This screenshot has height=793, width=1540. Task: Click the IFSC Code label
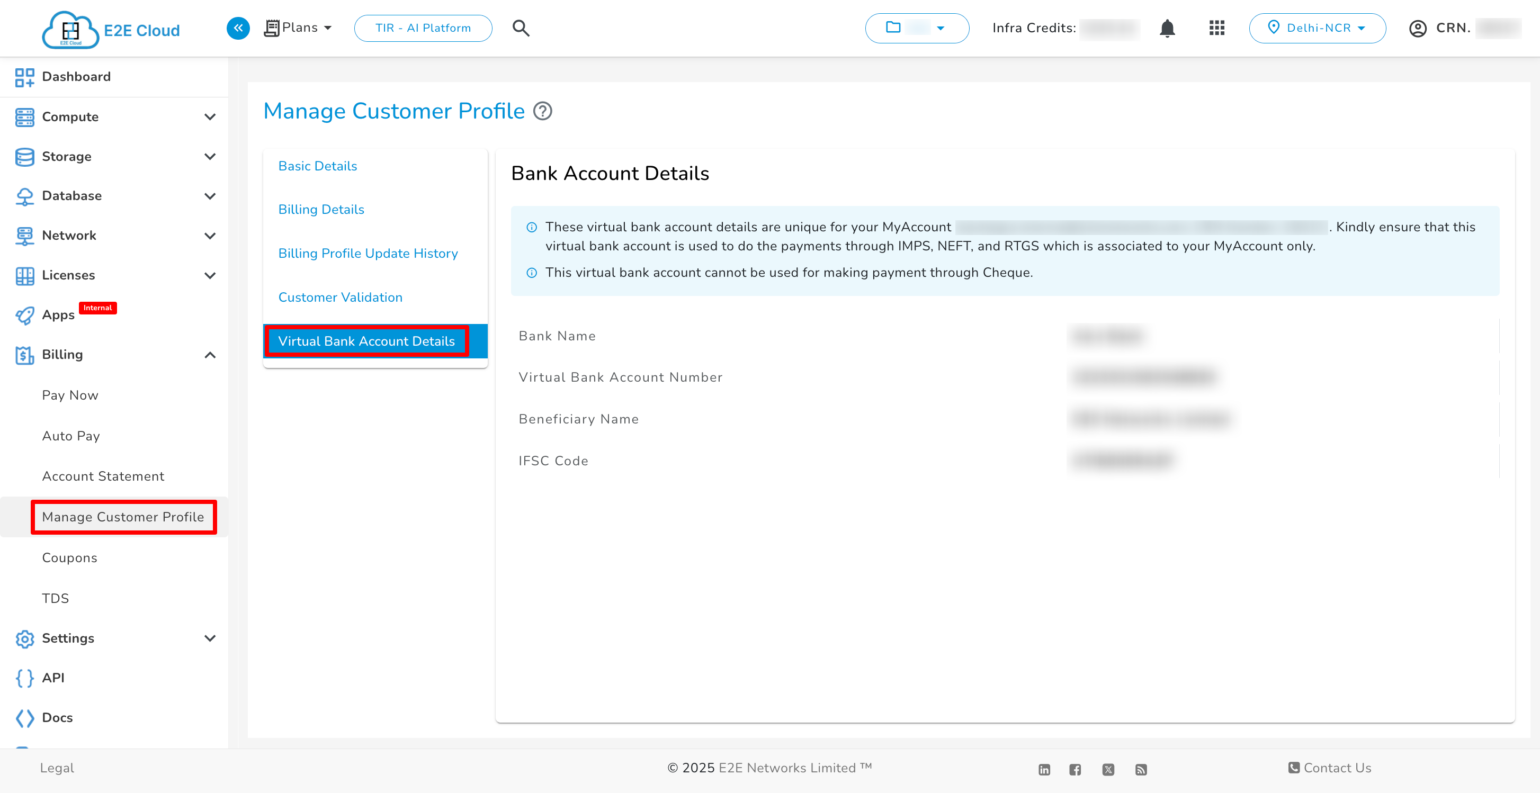tap(553, 461)
